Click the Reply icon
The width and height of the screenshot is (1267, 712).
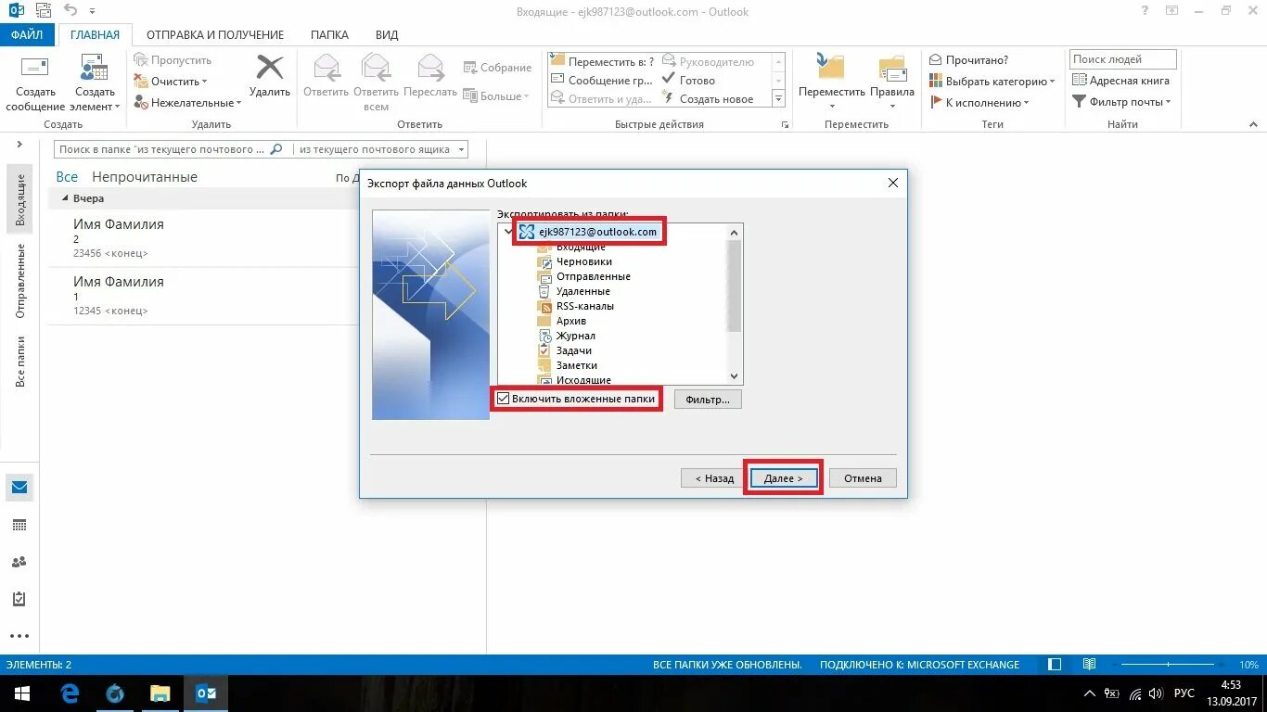click(326, 68)
